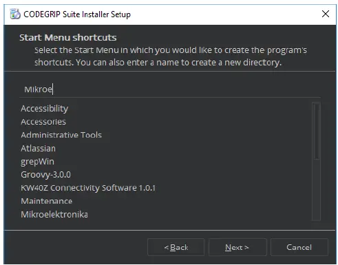
Task: Select the Administrative Tools folder
Action: tap(61, 135)
